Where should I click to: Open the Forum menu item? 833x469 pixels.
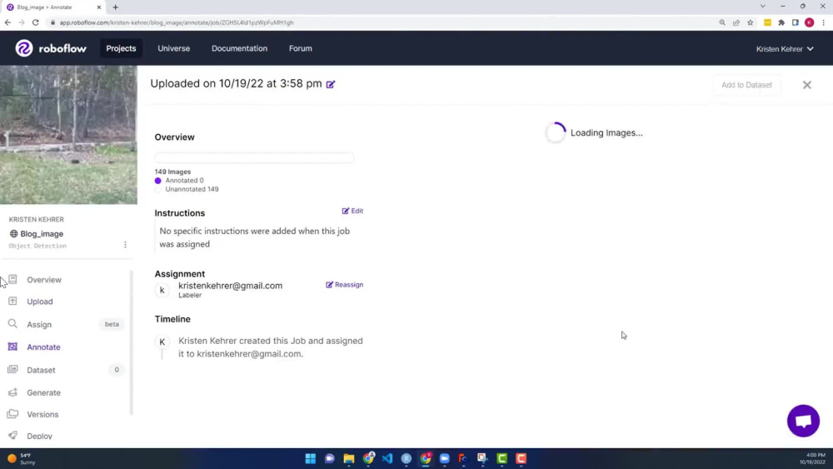coord(301,48)
